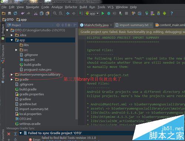This screenshot has height=141, width=185.
Task: Navigate Back with the left arrow icon
Action: pyautogui.click(x=68, y=13)
